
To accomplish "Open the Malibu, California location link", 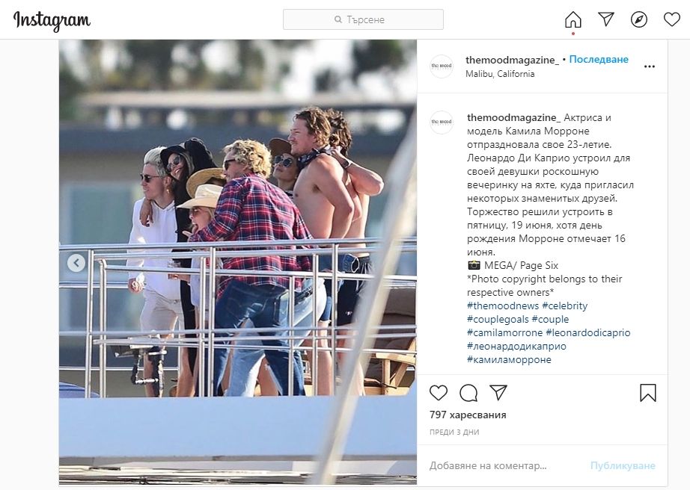I will pos(500,74).
